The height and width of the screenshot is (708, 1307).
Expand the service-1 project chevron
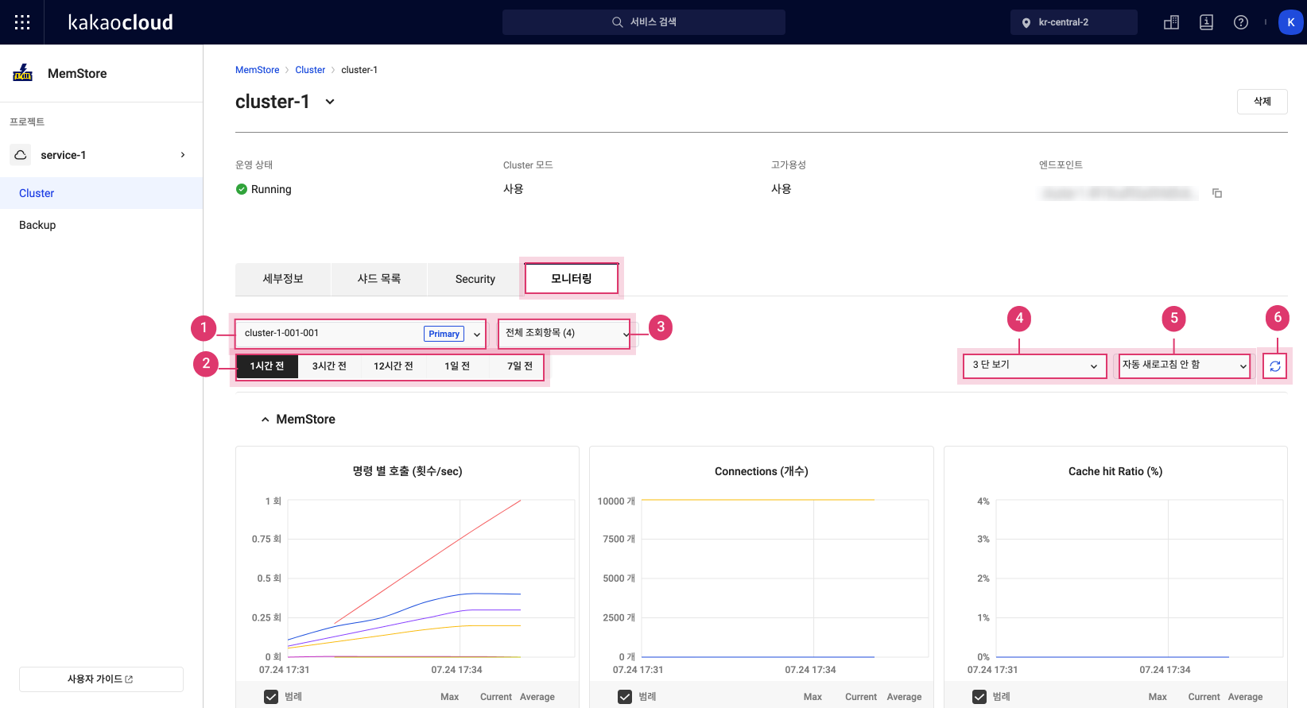point(183,155)
